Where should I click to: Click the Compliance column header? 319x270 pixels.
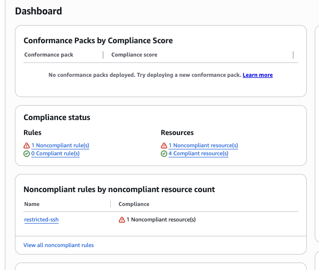pos(134,204)
